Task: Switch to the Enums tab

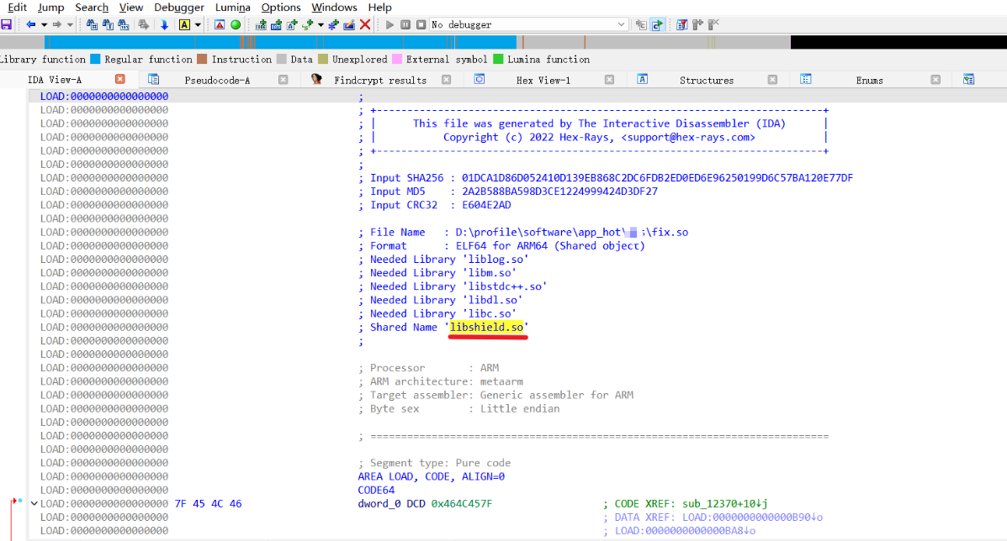Action: 869,80
